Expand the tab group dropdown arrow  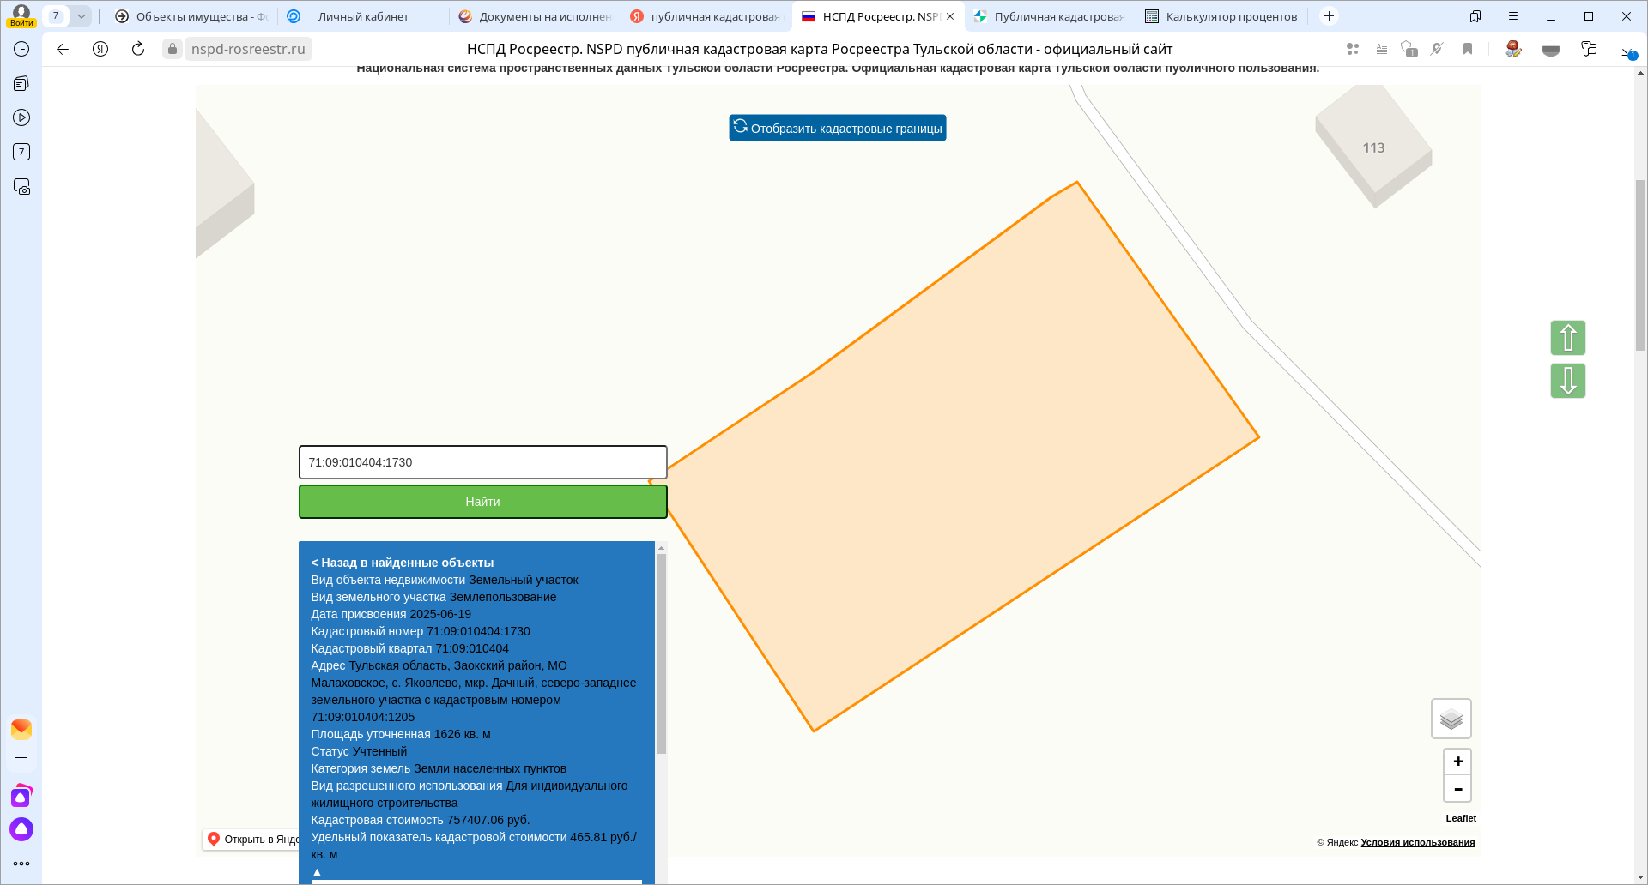(x=82, y=16)
